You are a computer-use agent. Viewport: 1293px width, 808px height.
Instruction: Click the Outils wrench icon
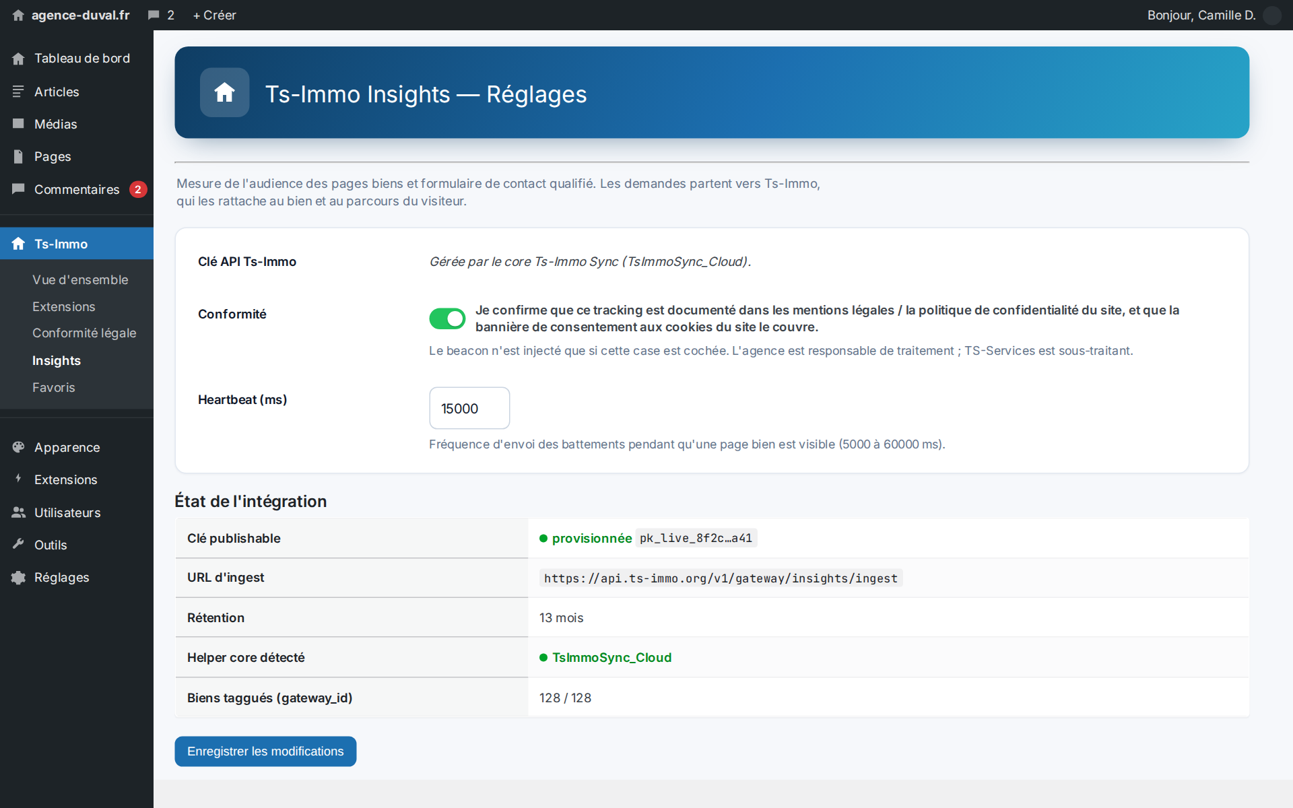pos(18,545)
